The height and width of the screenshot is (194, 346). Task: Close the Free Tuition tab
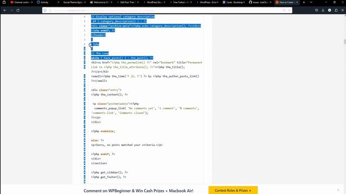click(191, 2)
